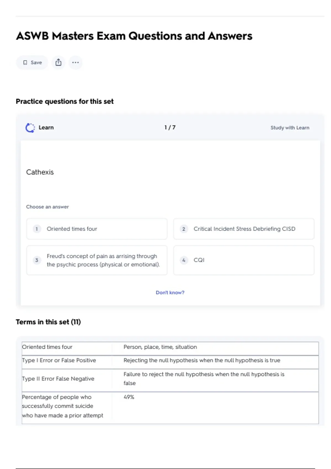Open the three-dots more options menu
The height and width of the screenshot is (469, 331).
(75, 63)
